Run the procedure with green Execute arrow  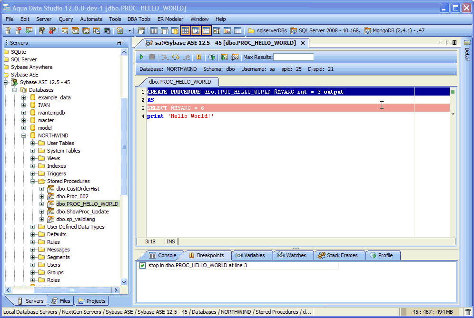141,57
